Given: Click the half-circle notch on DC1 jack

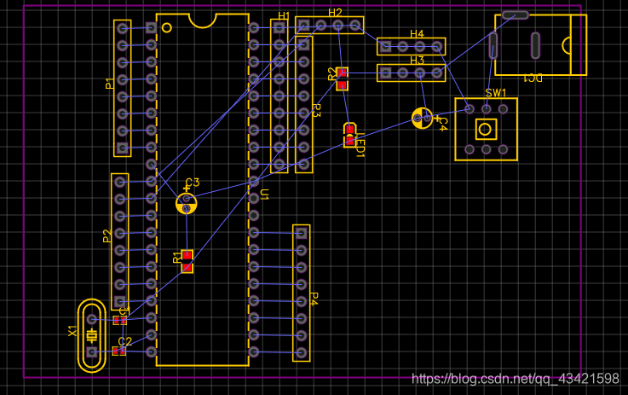Looking at the screenshot, I should coord(567,45).
